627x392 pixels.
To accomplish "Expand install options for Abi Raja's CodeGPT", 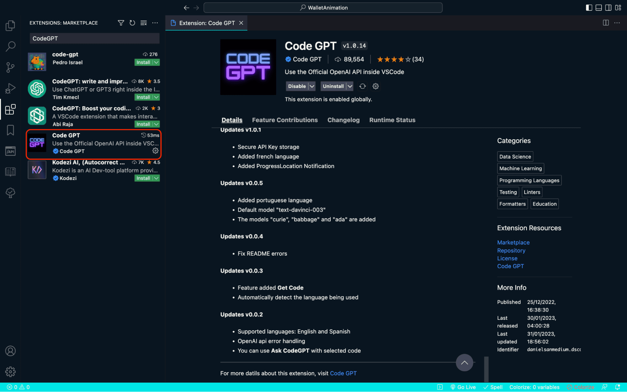I will [x=156, y=124].
